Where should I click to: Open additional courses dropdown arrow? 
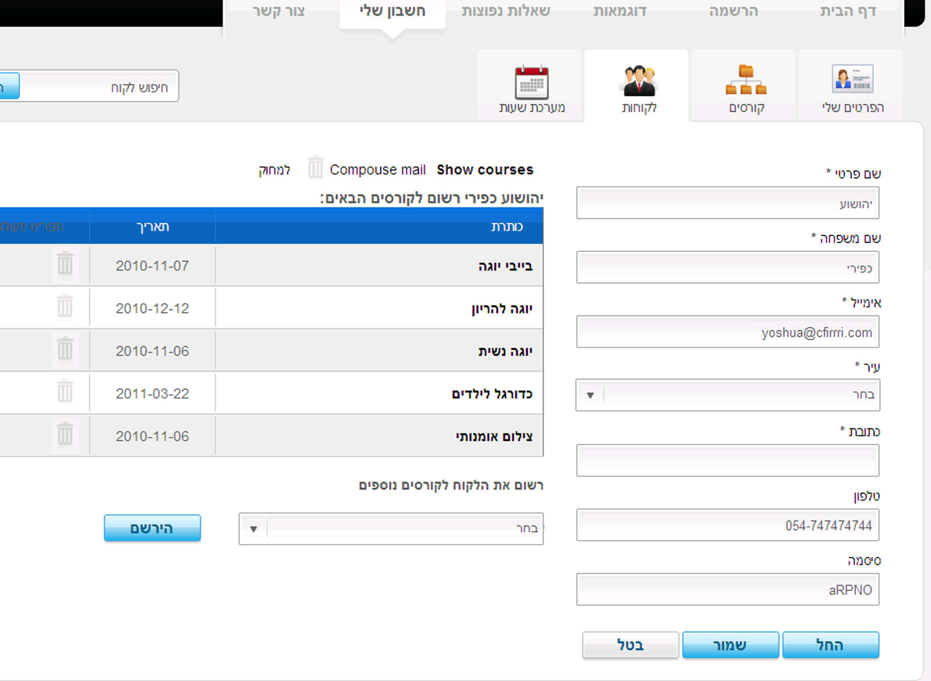click(x=253, y=529)
